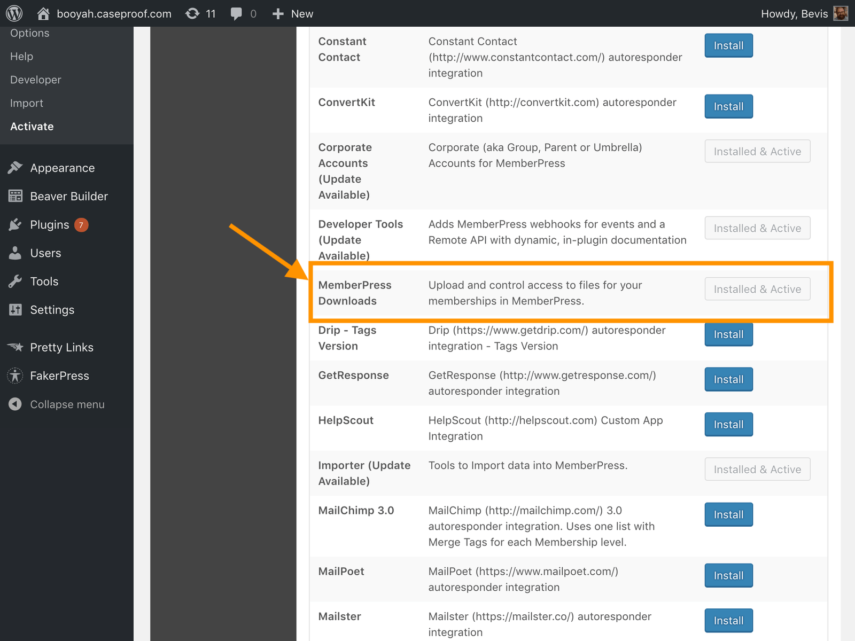The image size is (855, 641).
Task: Click the Pretty Links star icon
Action: pyautogui.click(x=15, y=347)
